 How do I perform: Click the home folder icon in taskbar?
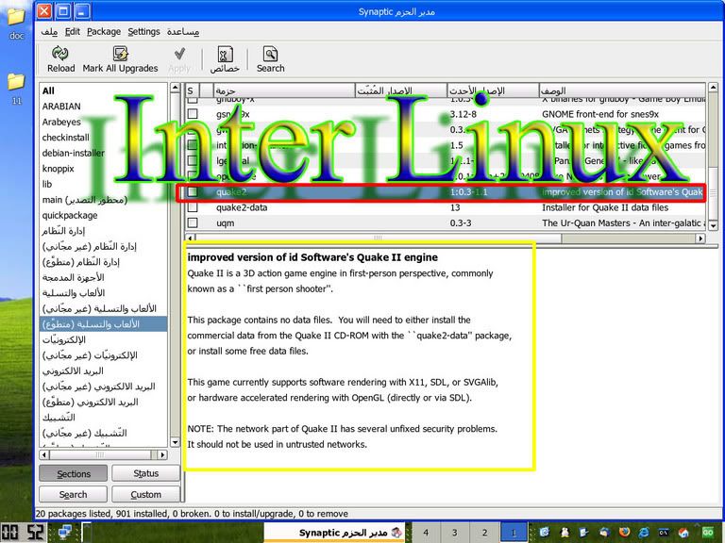(683, 533)
